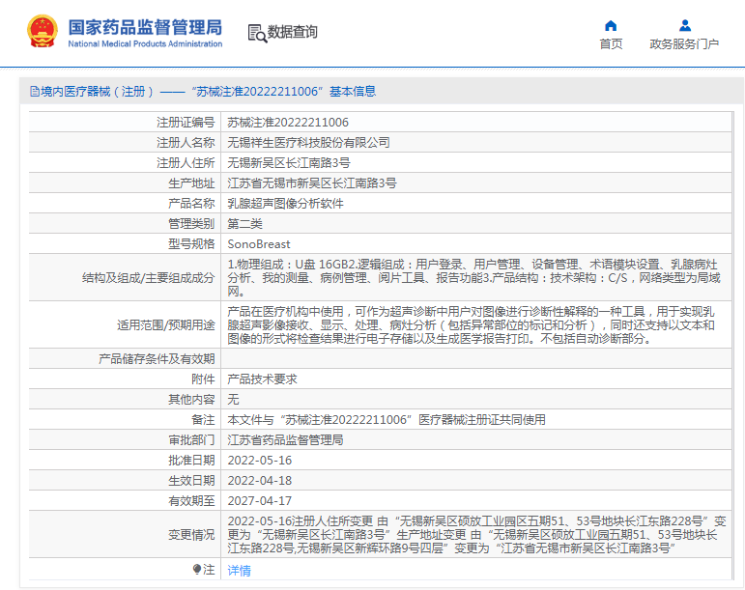This screenshot has width=745, height=590.
Task: Click the 注册人住所 row label
Action: 186,163
